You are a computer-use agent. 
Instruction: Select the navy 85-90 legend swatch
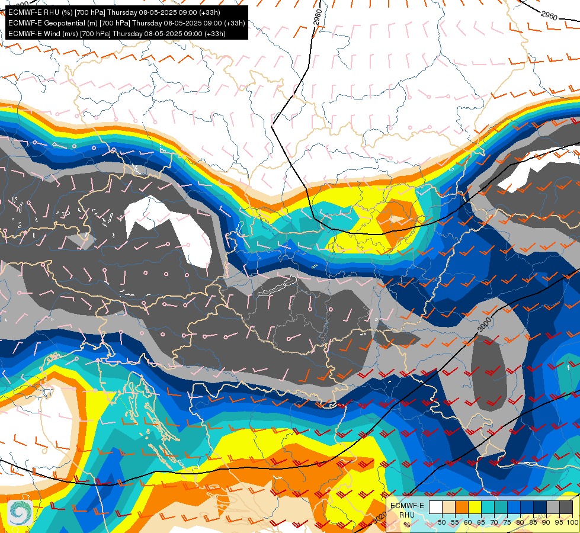click(540, 507)
